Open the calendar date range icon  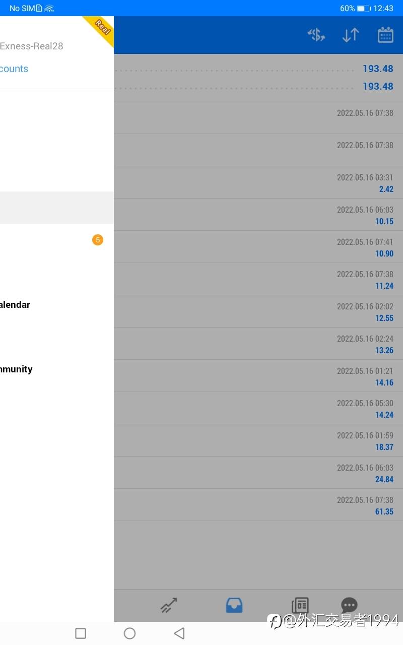pyautogui.click(x=385, y=35)
